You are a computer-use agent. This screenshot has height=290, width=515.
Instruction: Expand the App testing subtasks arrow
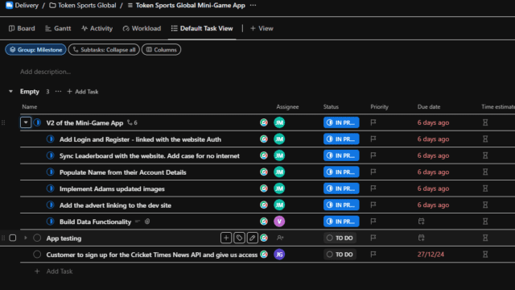25,238
